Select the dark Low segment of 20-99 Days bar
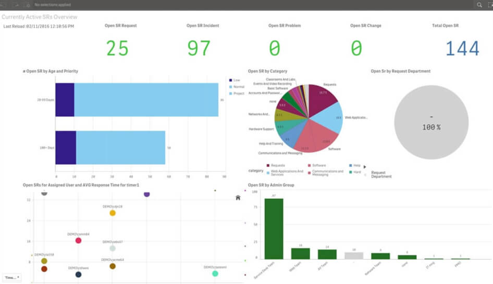The width and height of the screenshot is (493, 284). click(65, 100)
